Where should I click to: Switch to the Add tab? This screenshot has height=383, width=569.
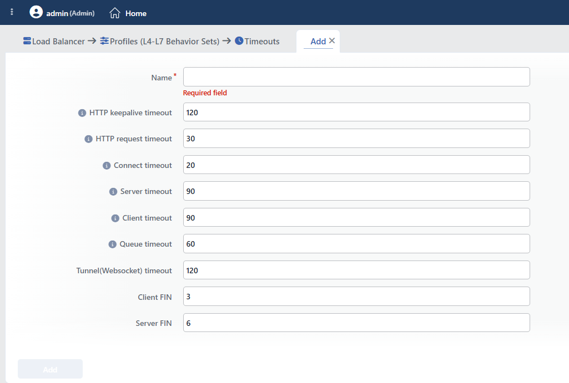318,42
